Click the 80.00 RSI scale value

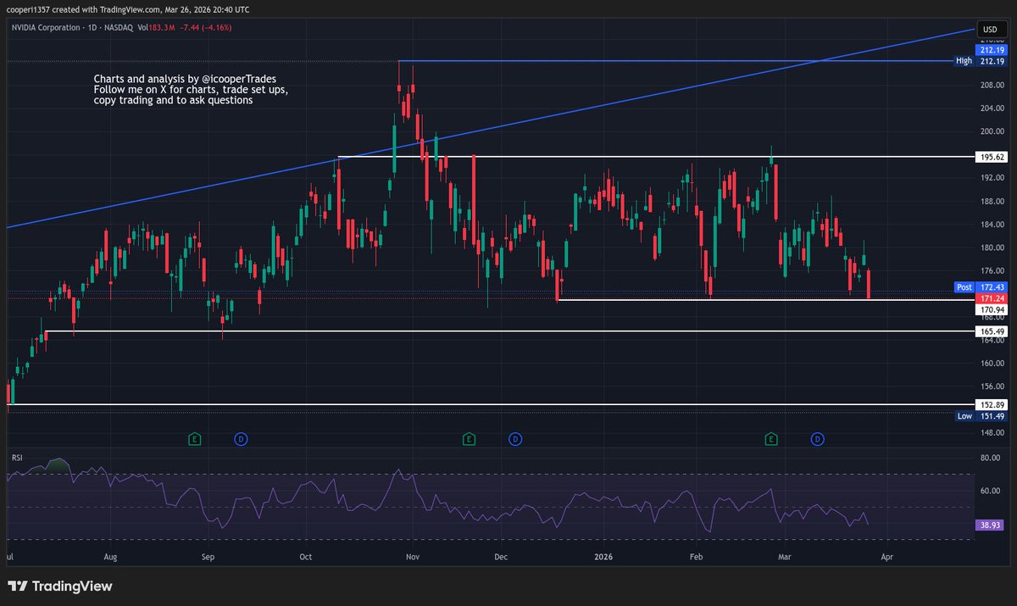[990, 459]
